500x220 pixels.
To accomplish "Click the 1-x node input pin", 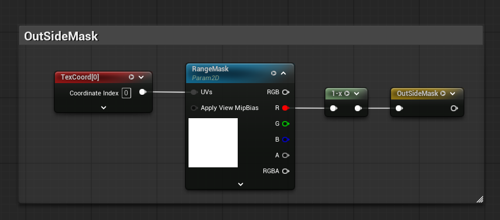I will click(333, 108).
